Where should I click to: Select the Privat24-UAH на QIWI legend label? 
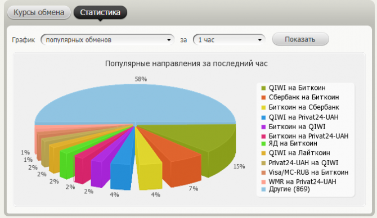coord(303,163)
